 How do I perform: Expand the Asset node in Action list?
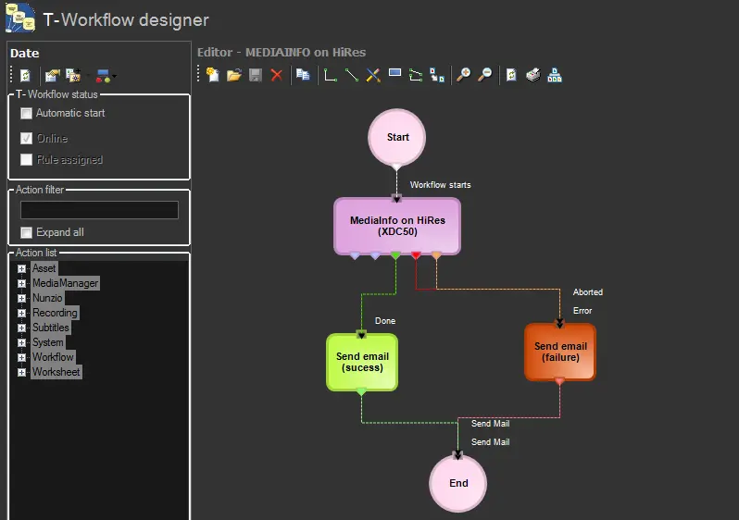point(21,268)
